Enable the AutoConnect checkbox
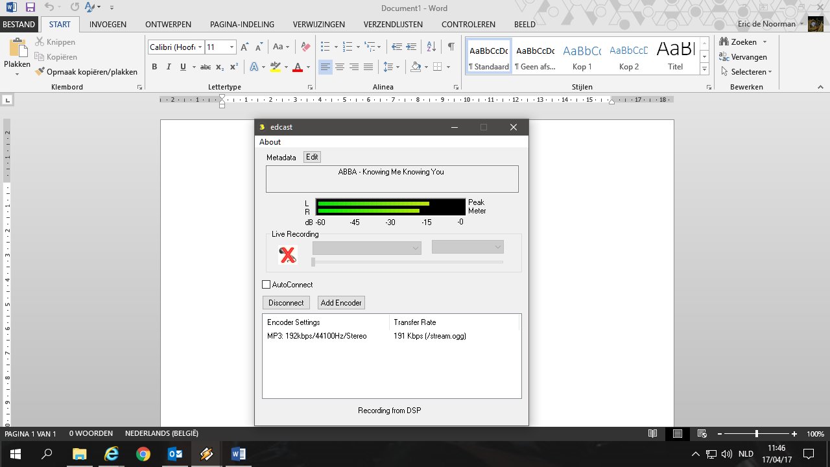Image resolution: width=830 pixels, height=467 pixels. [x=267, y=285]
